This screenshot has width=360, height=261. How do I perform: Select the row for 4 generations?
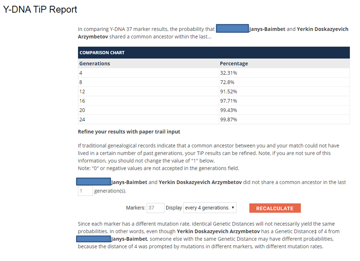pos(214,73)
